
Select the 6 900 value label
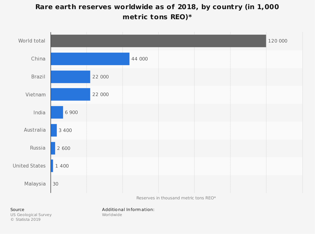71,112
